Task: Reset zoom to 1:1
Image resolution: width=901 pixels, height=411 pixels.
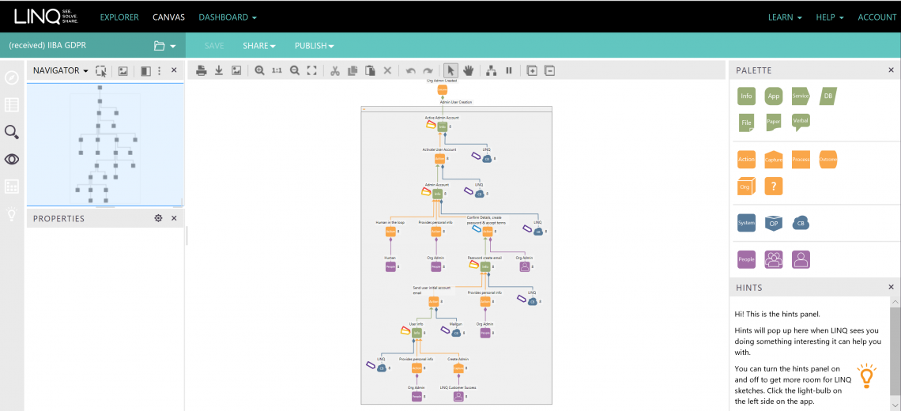Action: click(x=277, y=70)
